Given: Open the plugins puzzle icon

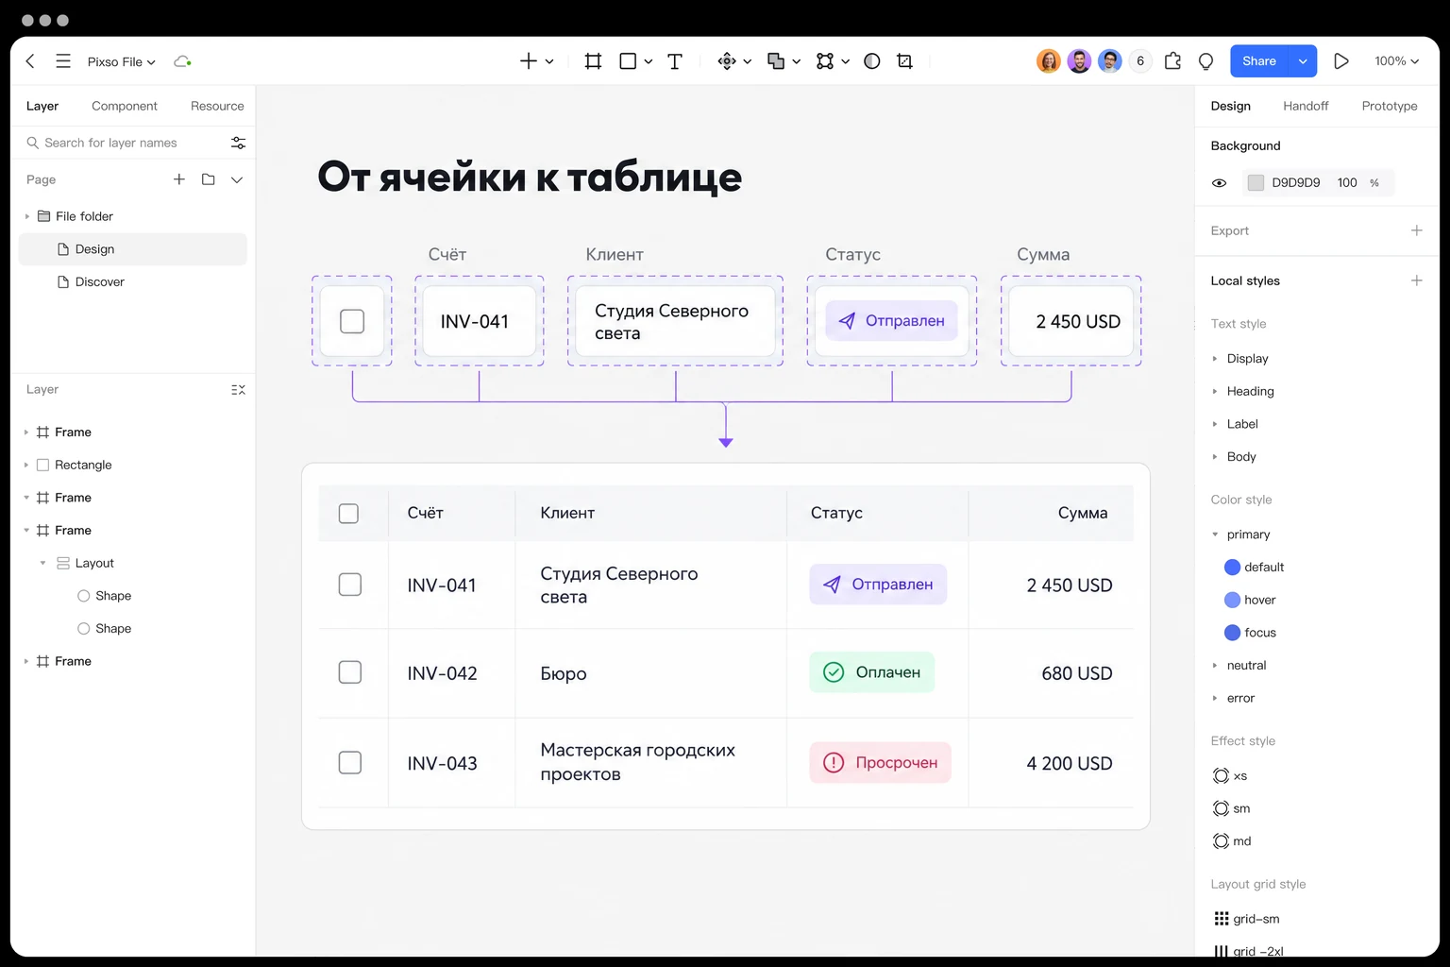Looking at the screenshot, I should pos(1172,61).
